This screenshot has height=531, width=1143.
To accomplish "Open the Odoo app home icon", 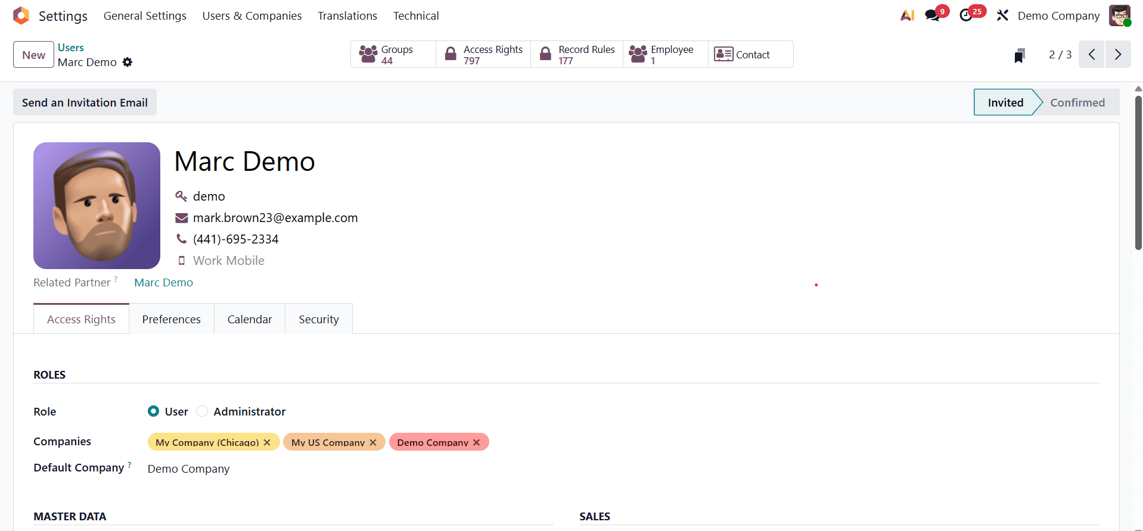I will [x=21, y=15].
